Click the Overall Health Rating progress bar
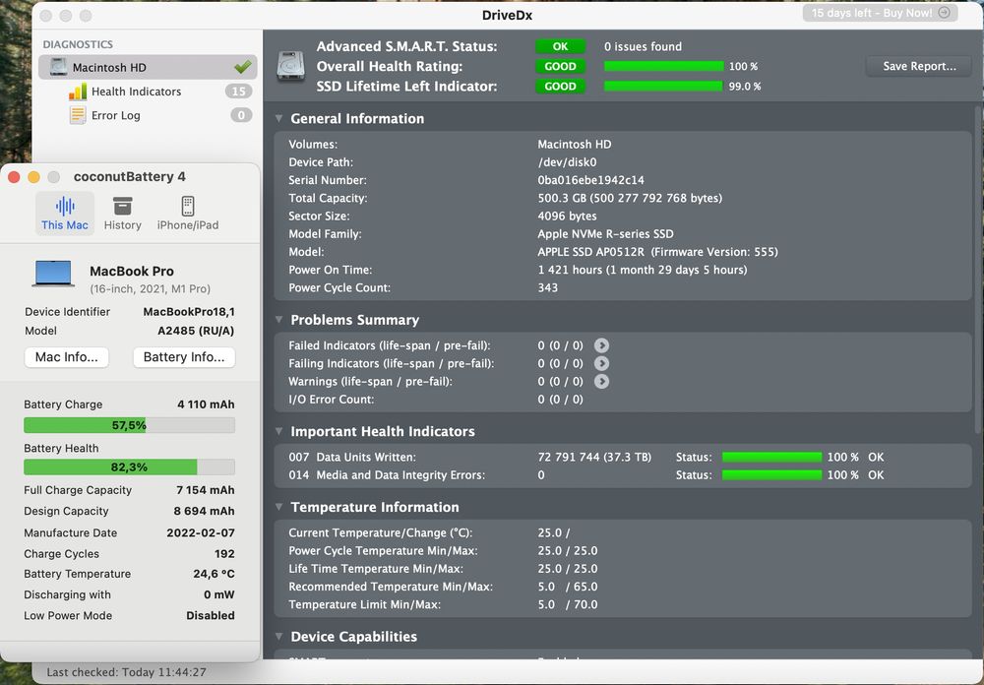The image size is (984, 685). coord(663,67)
